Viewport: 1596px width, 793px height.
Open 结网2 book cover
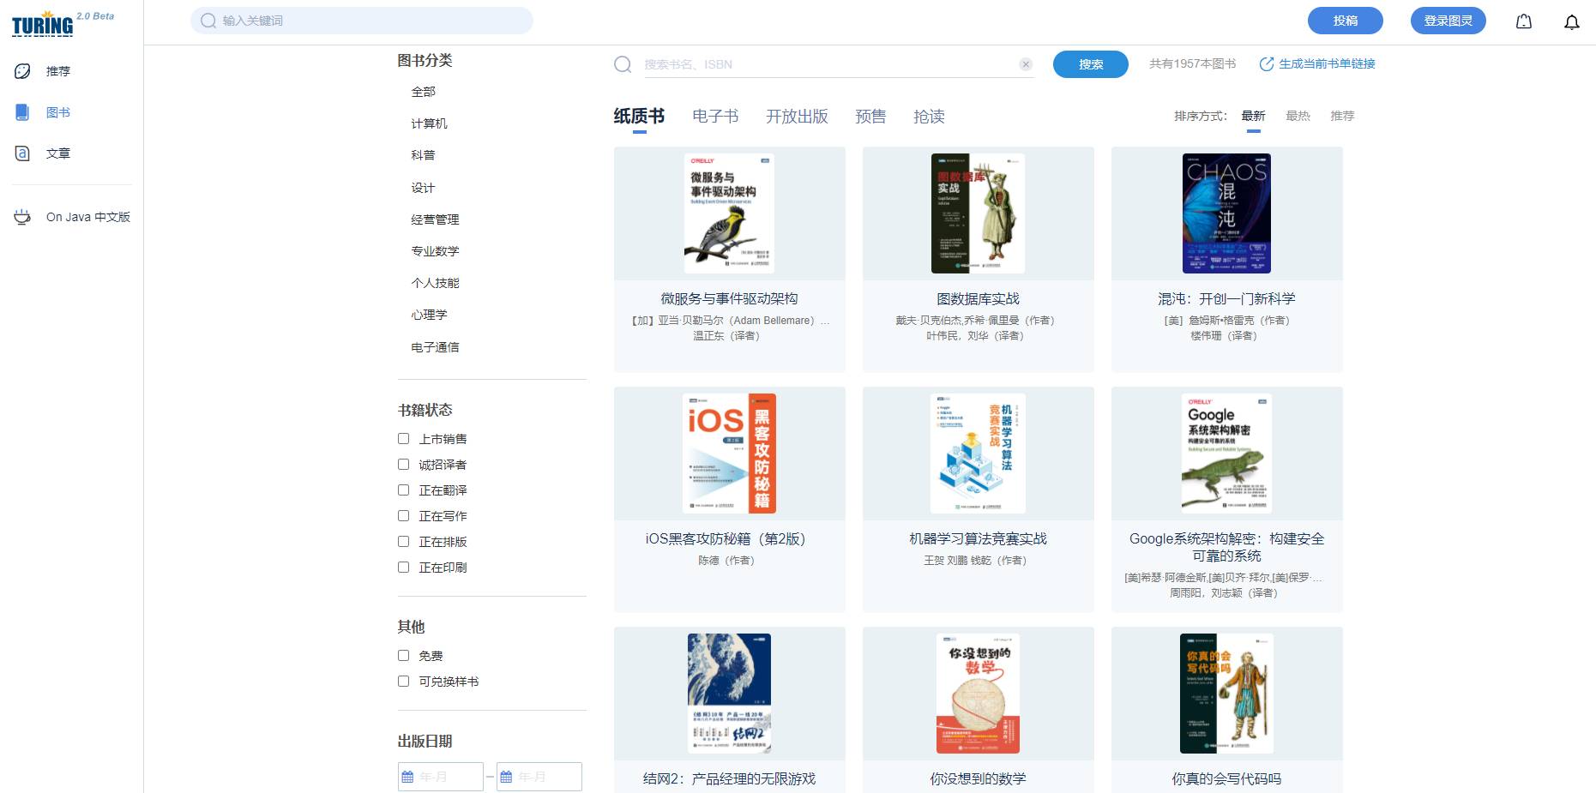pyautogui.click(x=729, y=694)
